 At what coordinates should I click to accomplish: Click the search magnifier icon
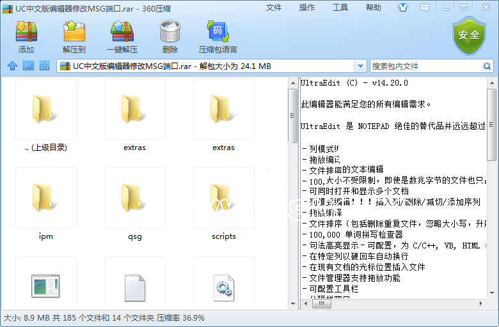coord(487,66)
